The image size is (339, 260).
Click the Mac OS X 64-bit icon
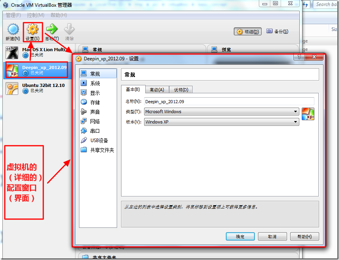(x=12, y=53)
